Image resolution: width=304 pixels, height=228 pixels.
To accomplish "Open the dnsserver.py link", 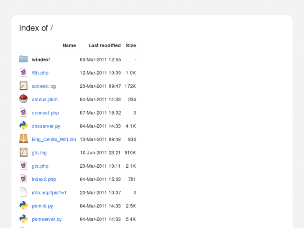I will point(46,126).
